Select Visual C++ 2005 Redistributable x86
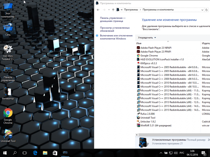The image size is (210, 157). [x=168, y=71]
